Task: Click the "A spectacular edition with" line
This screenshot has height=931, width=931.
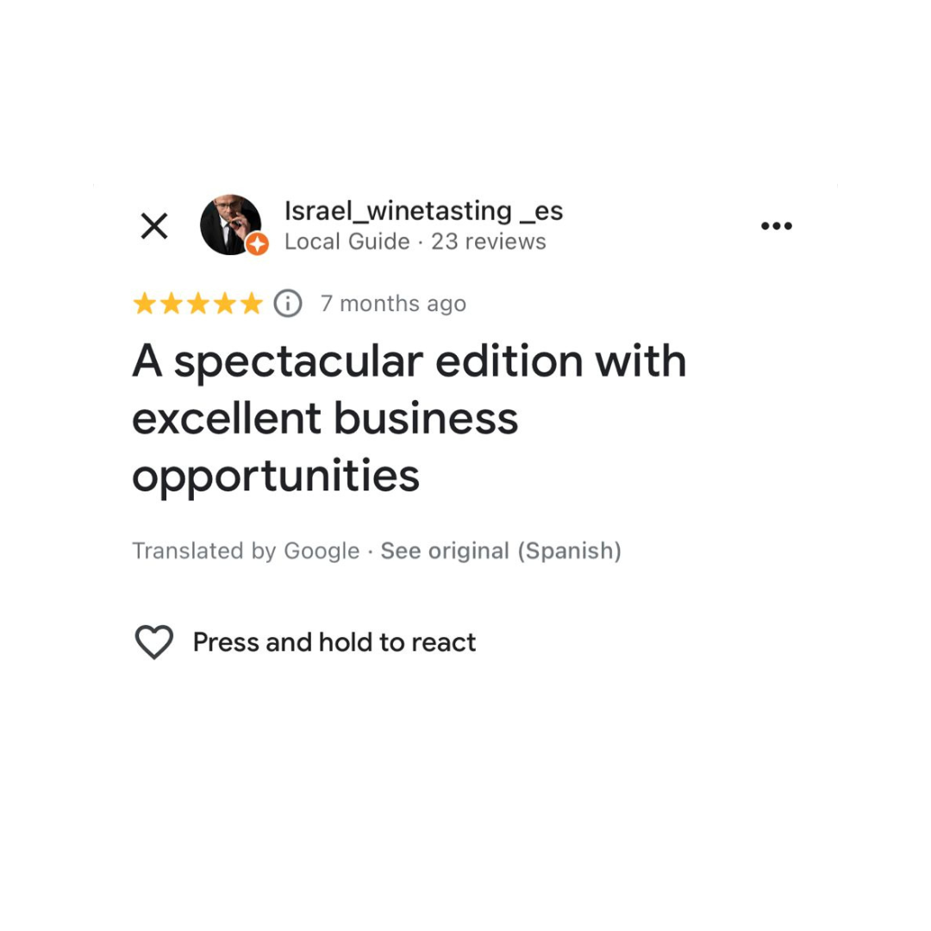Action: [x=409, y=361]
